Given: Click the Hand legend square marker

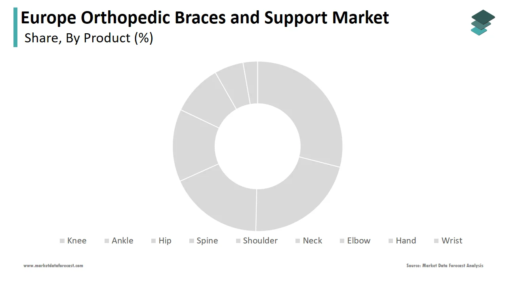Looking at the screenshot, I should (x=391, y=241).
